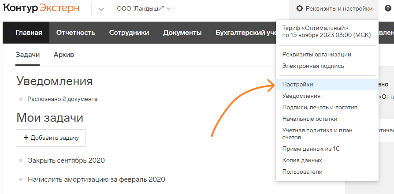Open task Закрыть сентябрь 2020
Viewport: 394px width, 194px height.
(67, 160)
